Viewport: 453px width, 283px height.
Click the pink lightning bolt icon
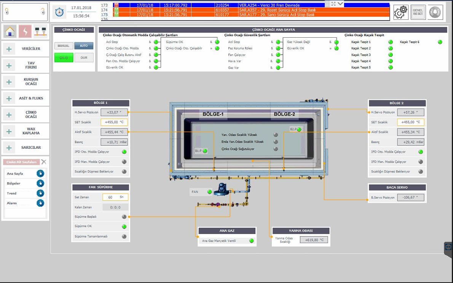click(x=25, y=31)
